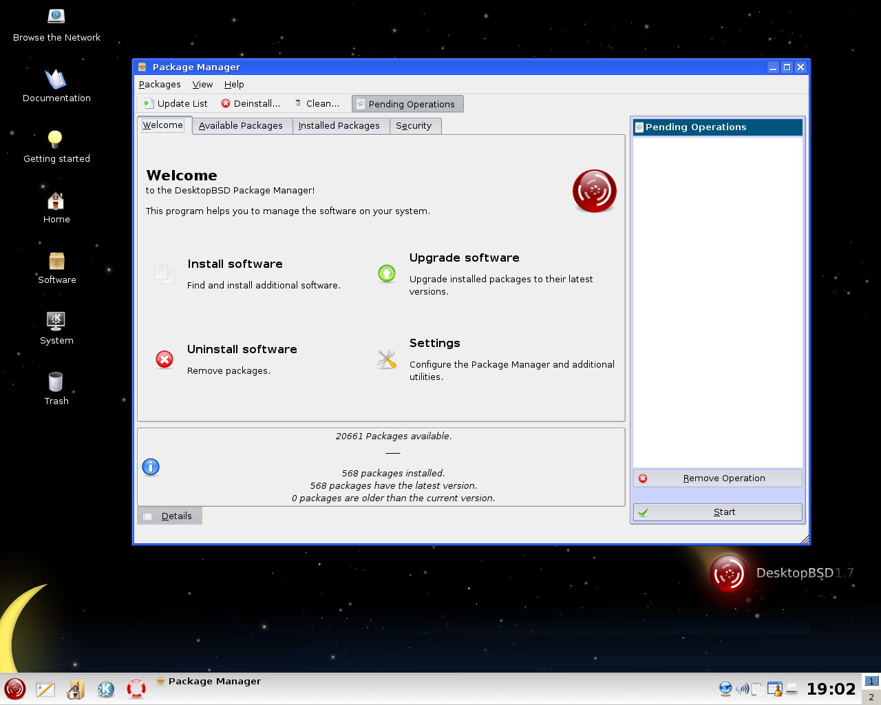Click Update List in the toolbar

(176, 104)
